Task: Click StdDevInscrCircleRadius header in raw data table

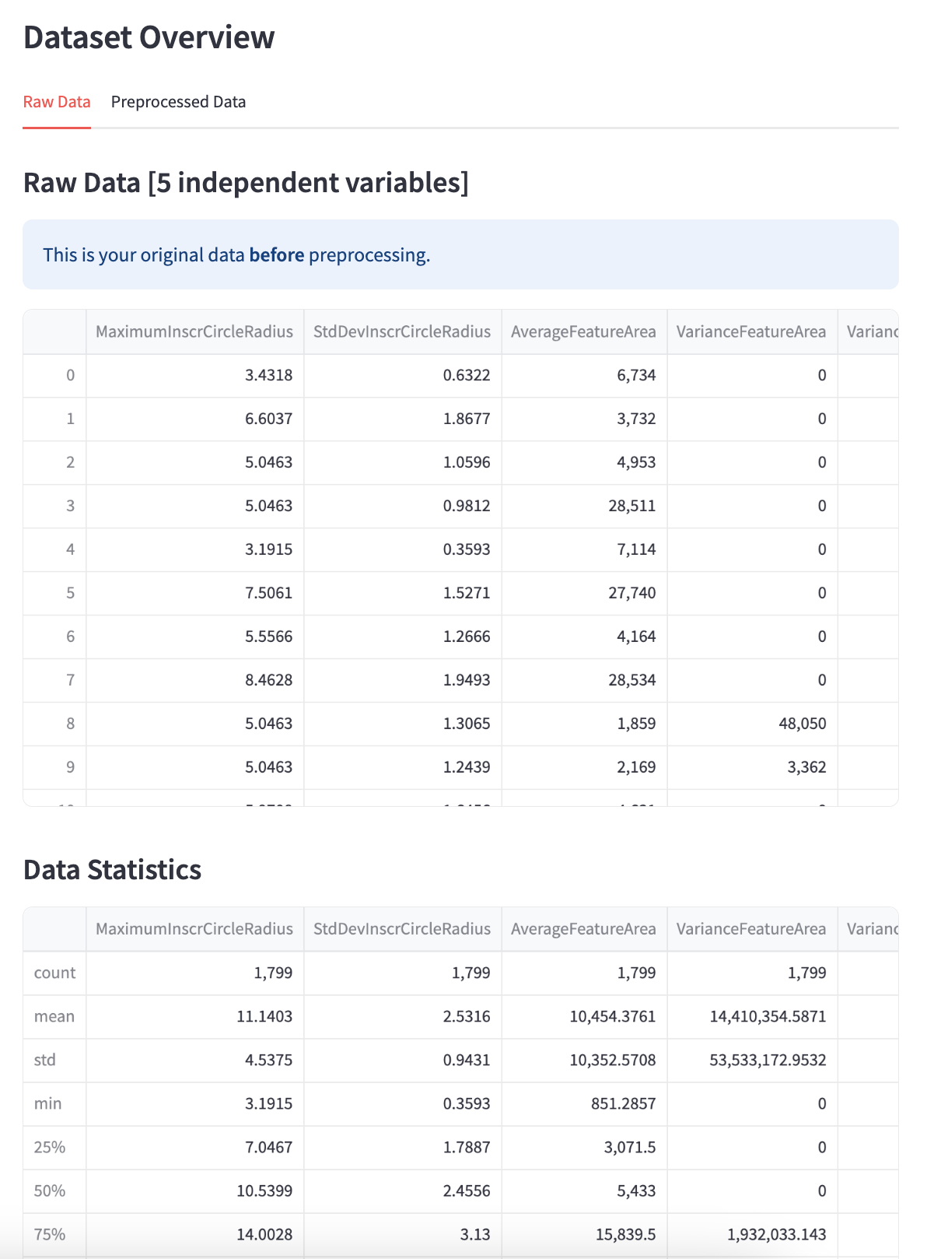Action: (402, 331)
